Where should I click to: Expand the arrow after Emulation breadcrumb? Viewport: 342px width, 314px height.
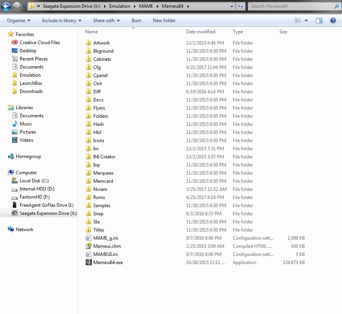(134, 6)
